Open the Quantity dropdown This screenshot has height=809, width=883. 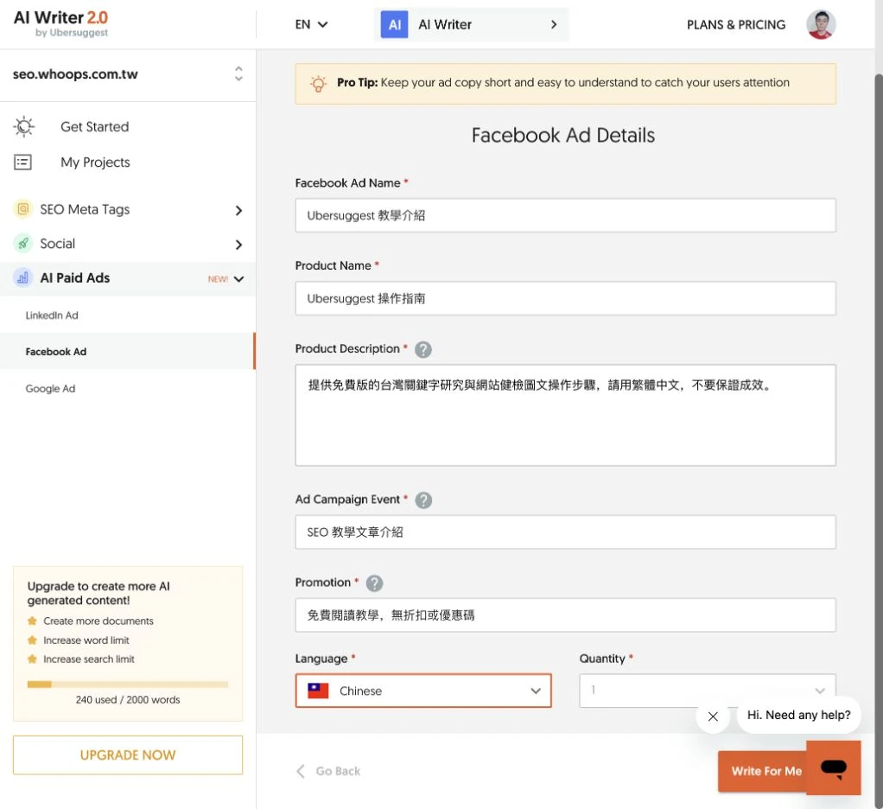tap(708, 691)
